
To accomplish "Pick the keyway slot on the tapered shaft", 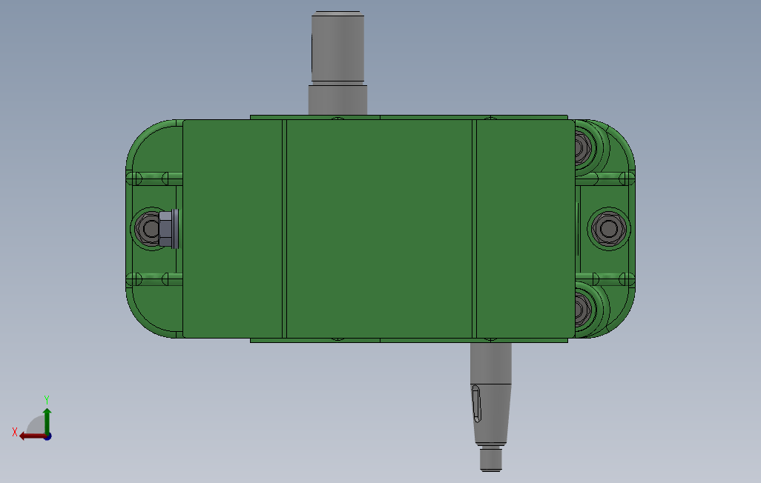I will click(477, 404).
